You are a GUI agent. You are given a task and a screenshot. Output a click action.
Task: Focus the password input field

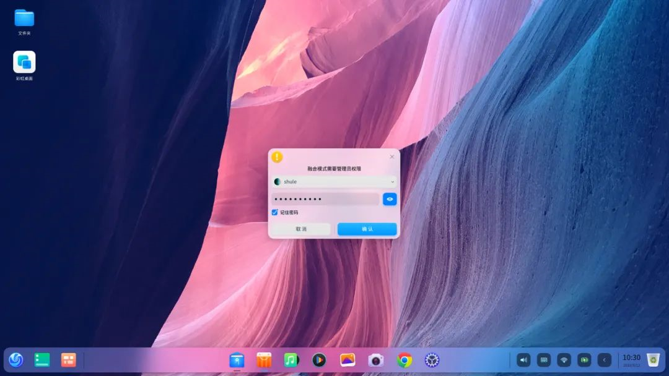point(326,199)
